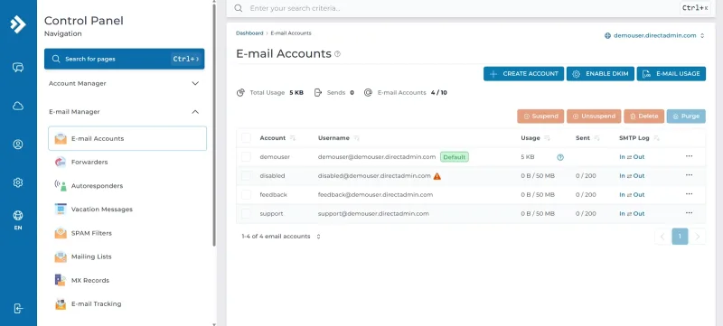Open Mailing Lists from navigation

91,257
